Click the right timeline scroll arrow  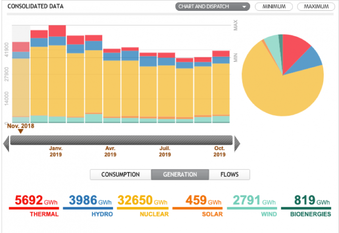coord(236,143)
